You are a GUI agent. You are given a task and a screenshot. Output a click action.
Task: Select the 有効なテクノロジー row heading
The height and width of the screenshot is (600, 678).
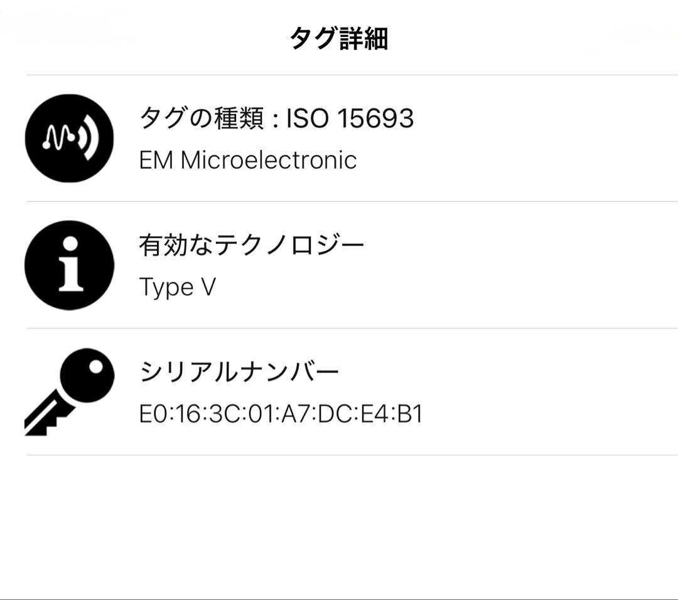point(251,245)
